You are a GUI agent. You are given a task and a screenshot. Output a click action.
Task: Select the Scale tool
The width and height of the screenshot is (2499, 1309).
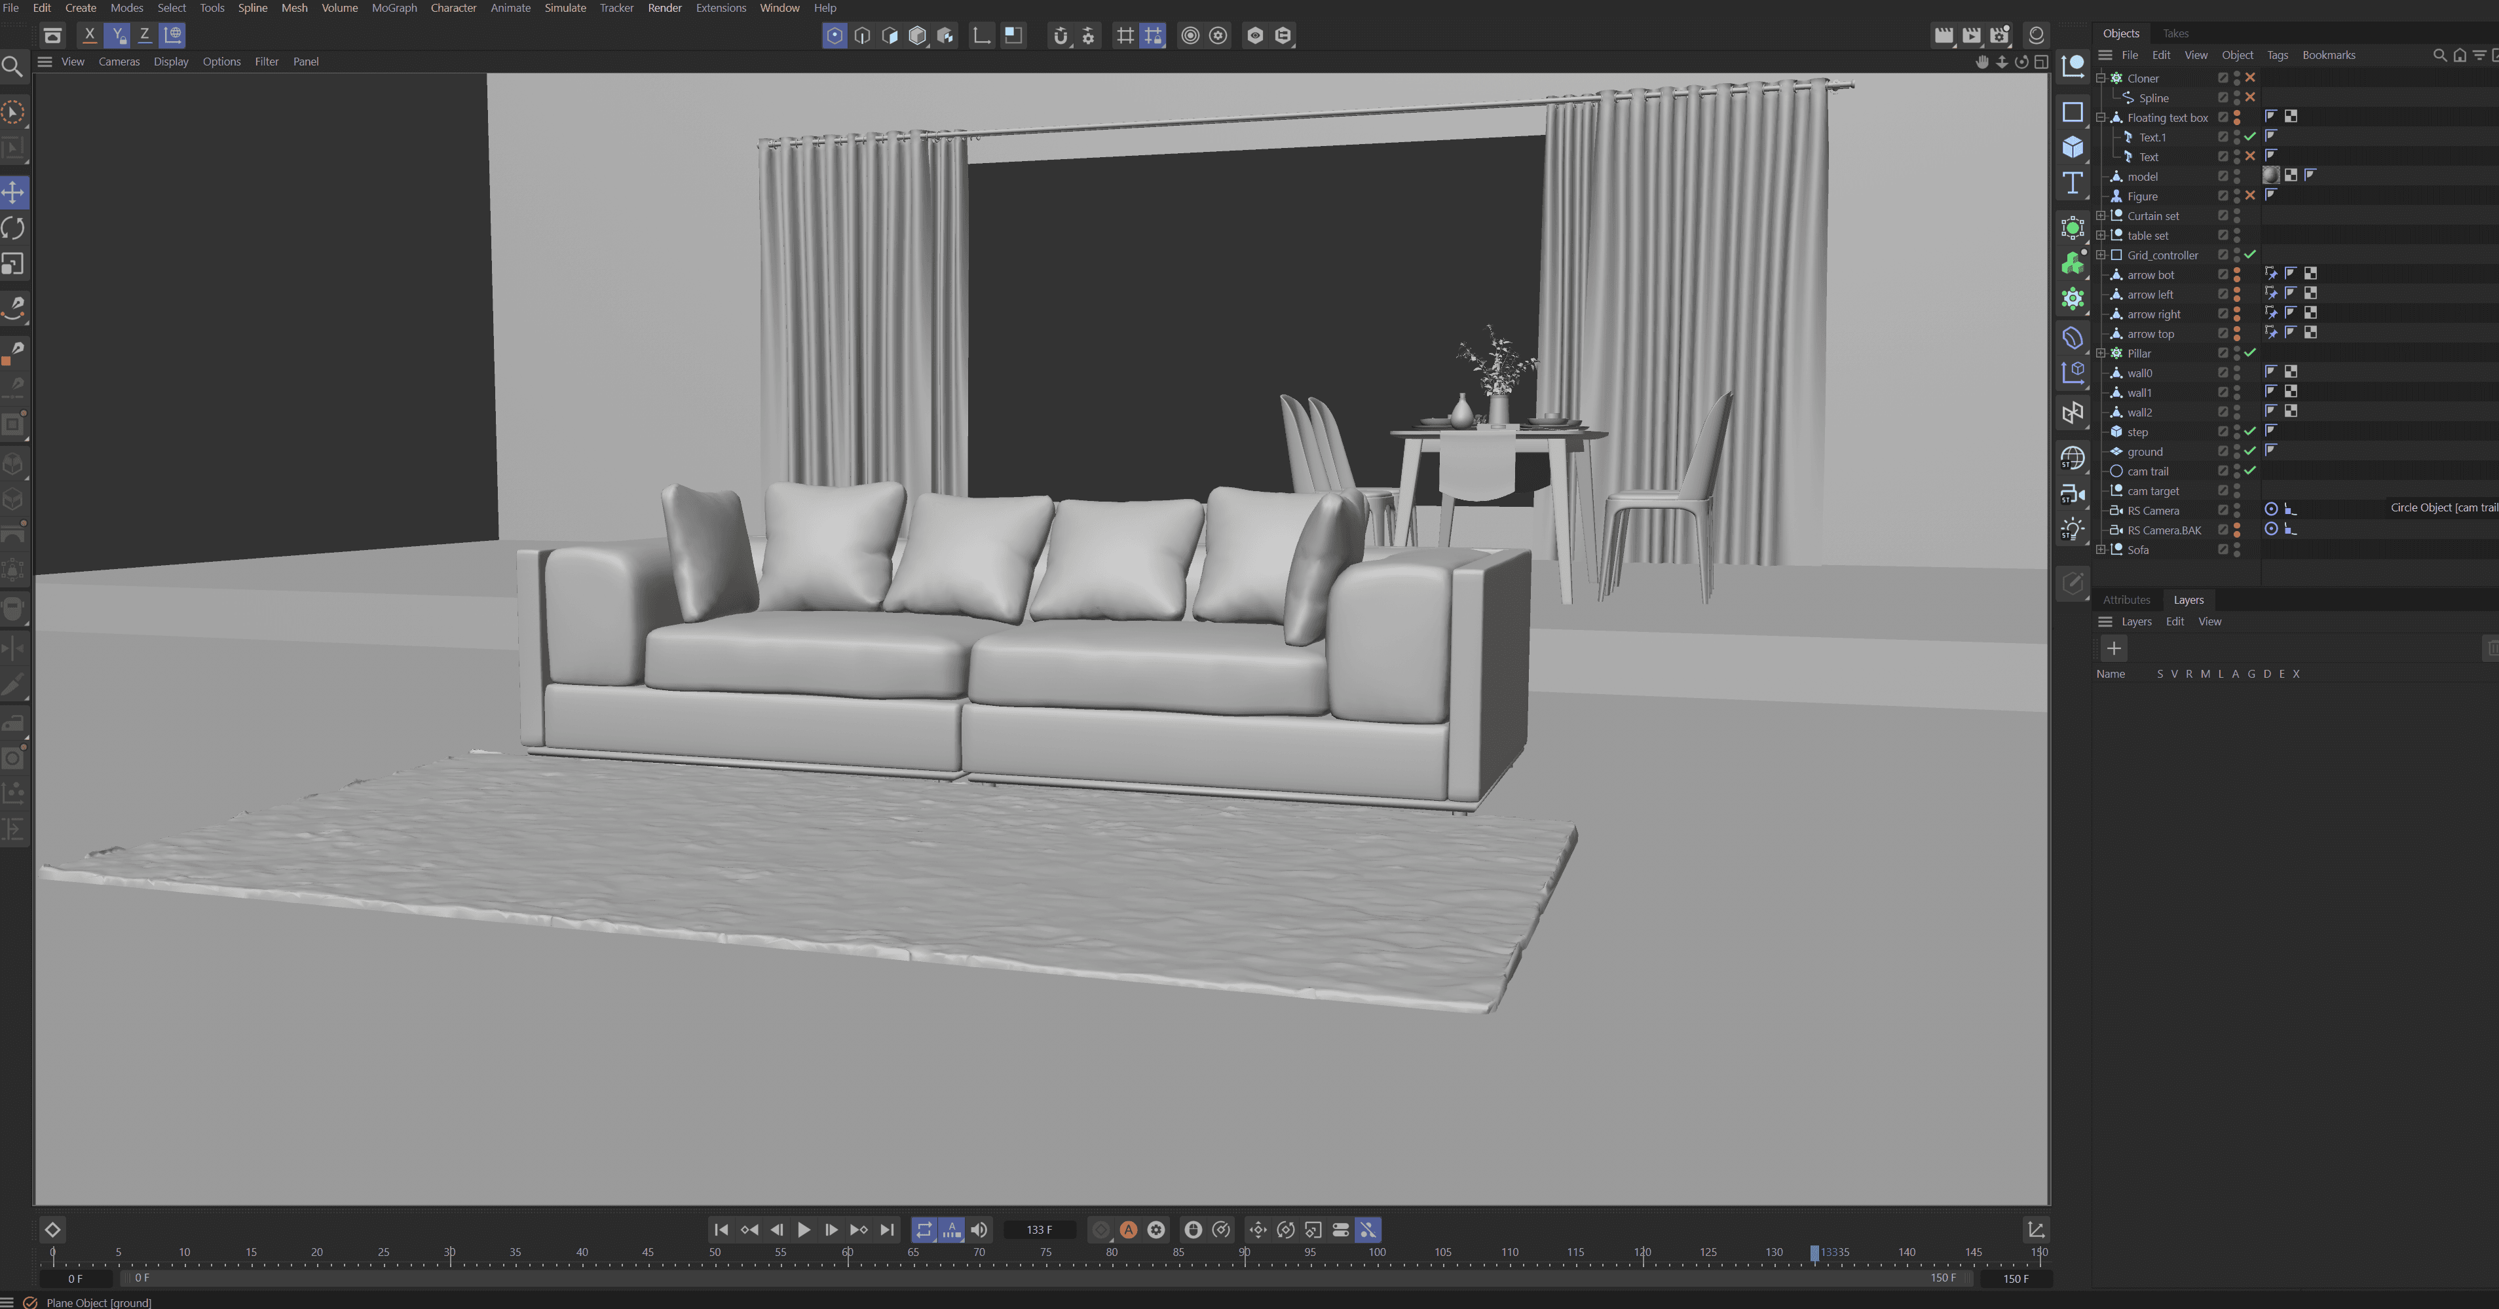tap(14, 264)
